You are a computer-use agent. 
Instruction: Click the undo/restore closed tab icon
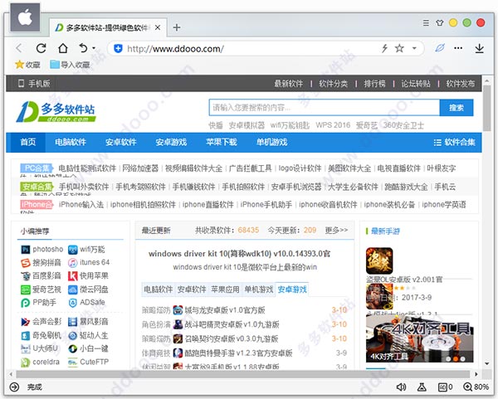(83, 48)
